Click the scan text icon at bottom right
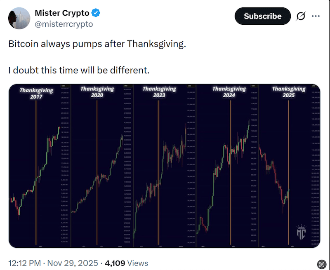 (x=322, y=264)
